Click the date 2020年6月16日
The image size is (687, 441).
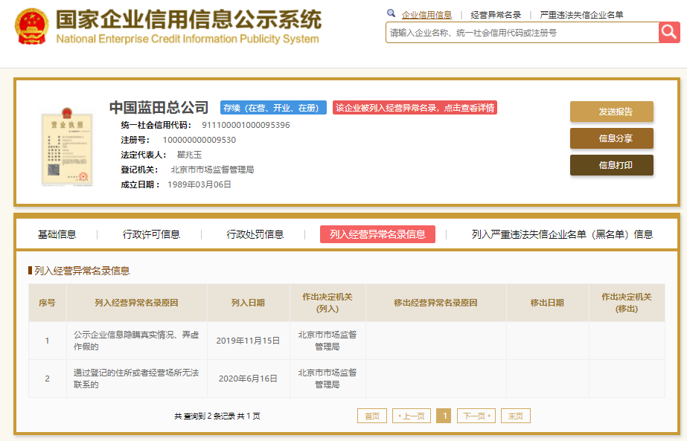point(248,379)
